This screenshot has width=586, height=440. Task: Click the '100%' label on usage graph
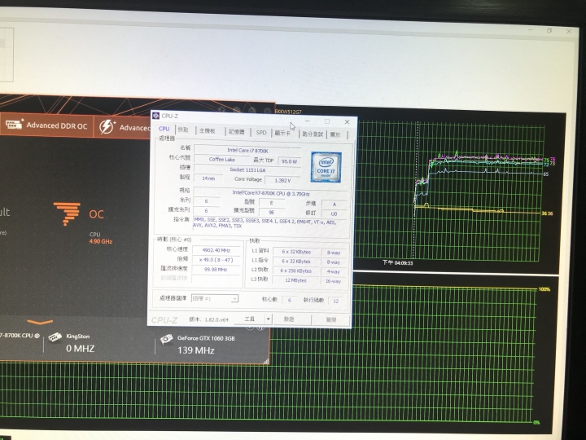click(544, 289)
